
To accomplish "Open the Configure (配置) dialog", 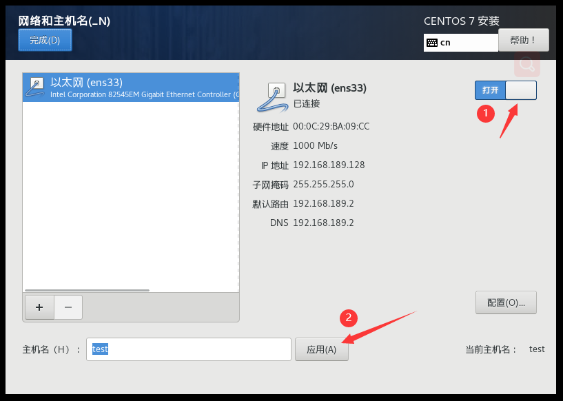I will tap(506, 302).
